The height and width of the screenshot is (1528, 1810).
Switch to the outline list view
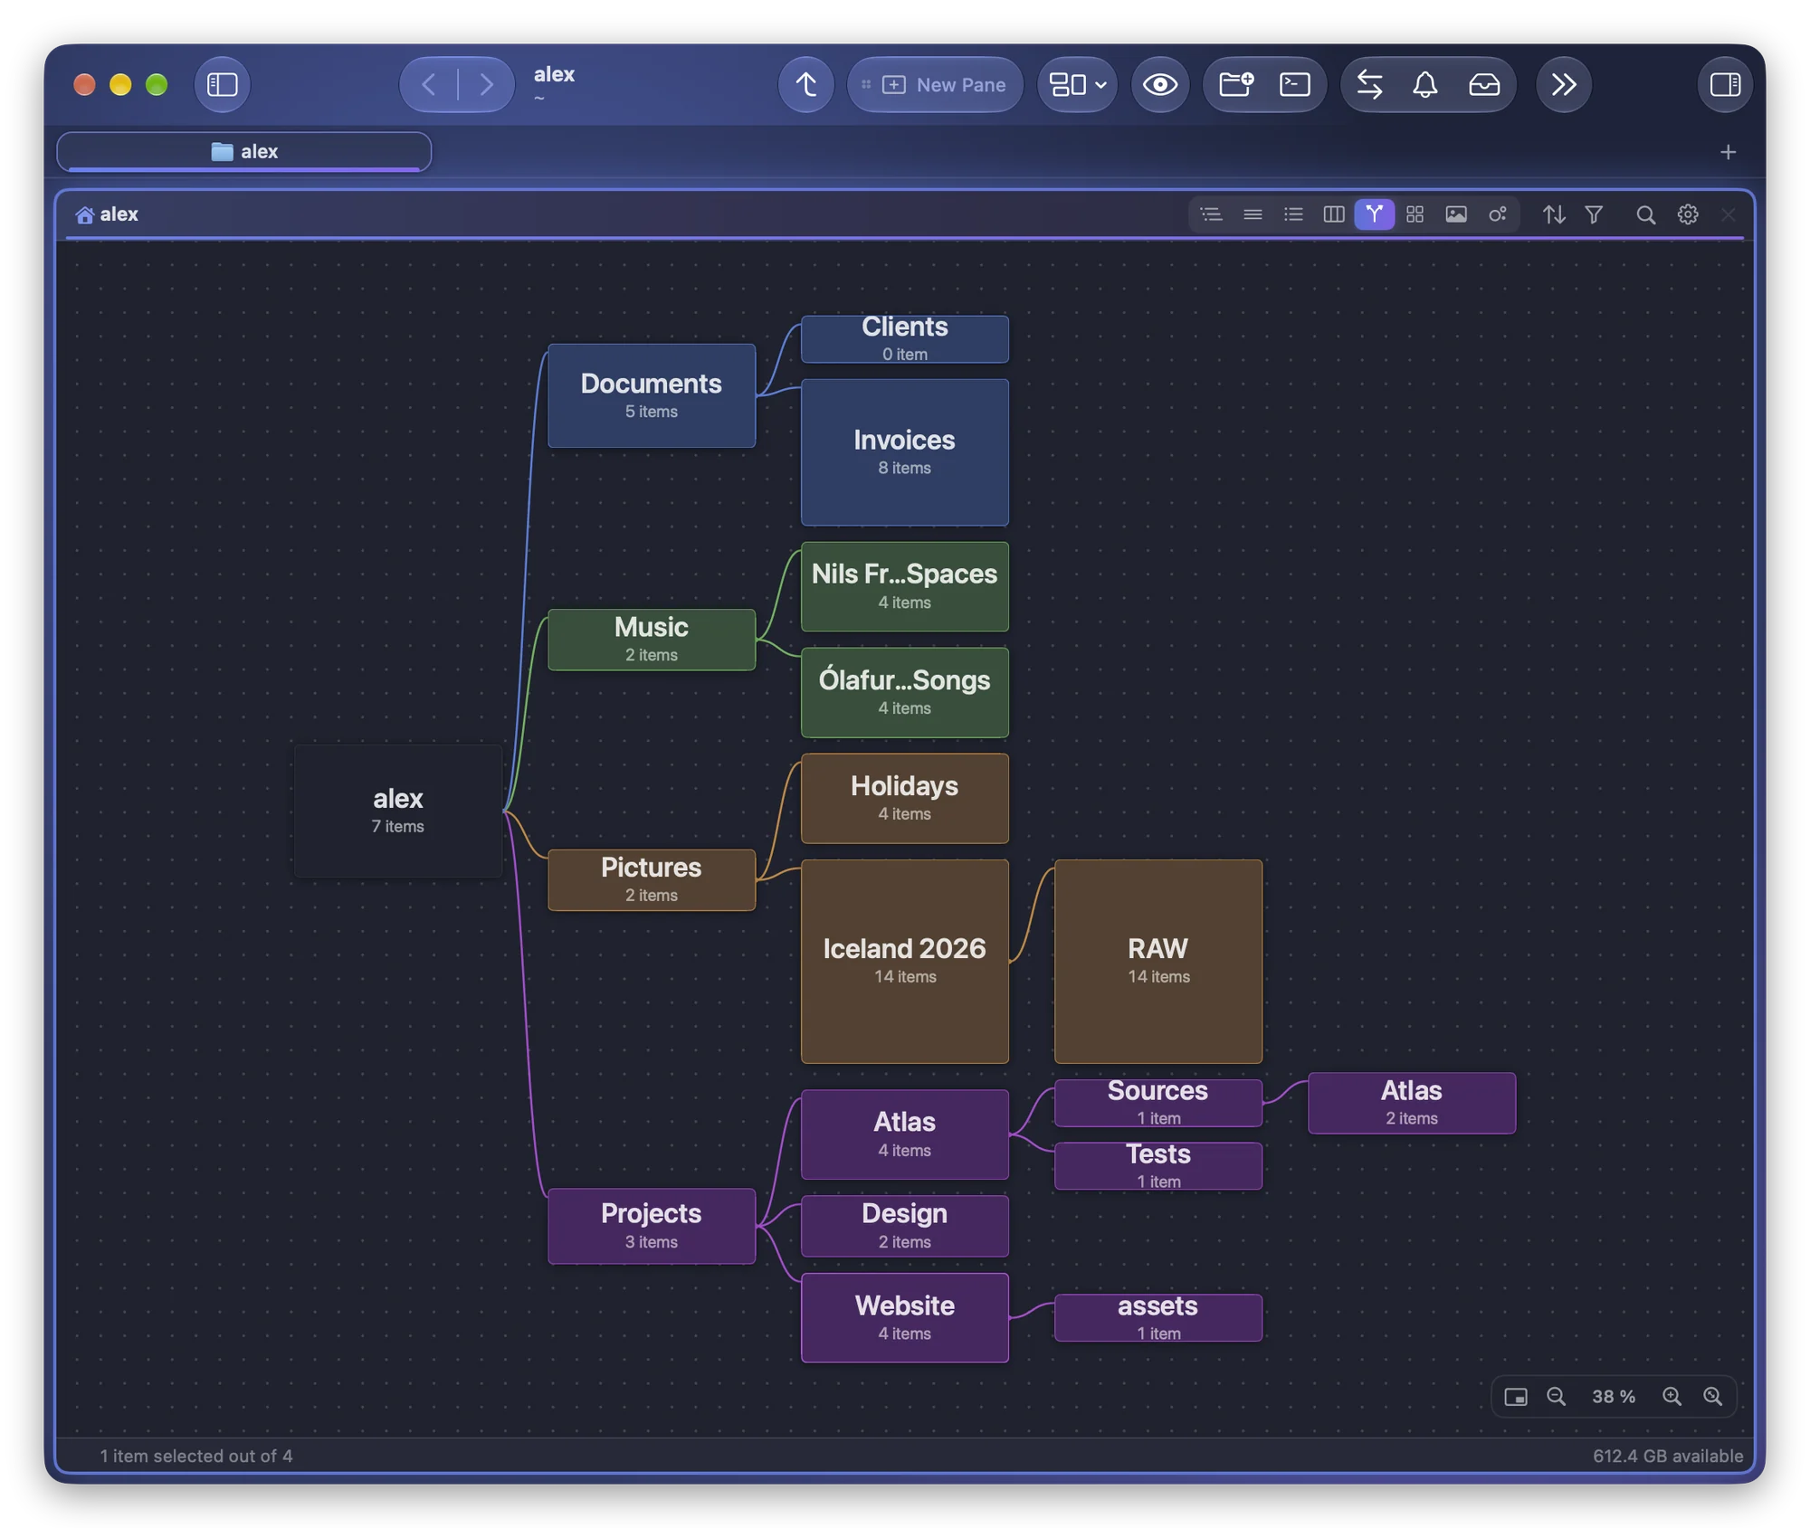[x=1211, y=214]
